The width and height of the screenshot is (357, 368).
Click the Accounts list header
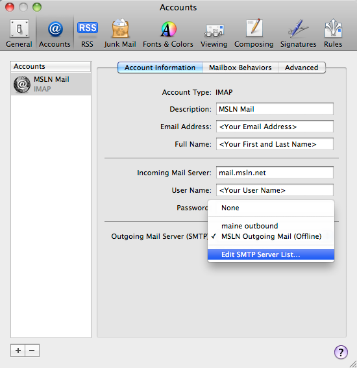coord(51,66)
